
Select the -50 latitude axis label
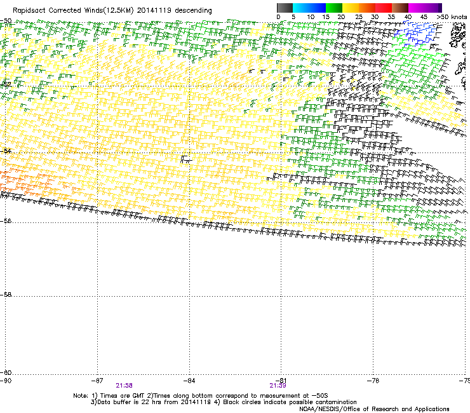pyautogui.click(x=6, y=21)
